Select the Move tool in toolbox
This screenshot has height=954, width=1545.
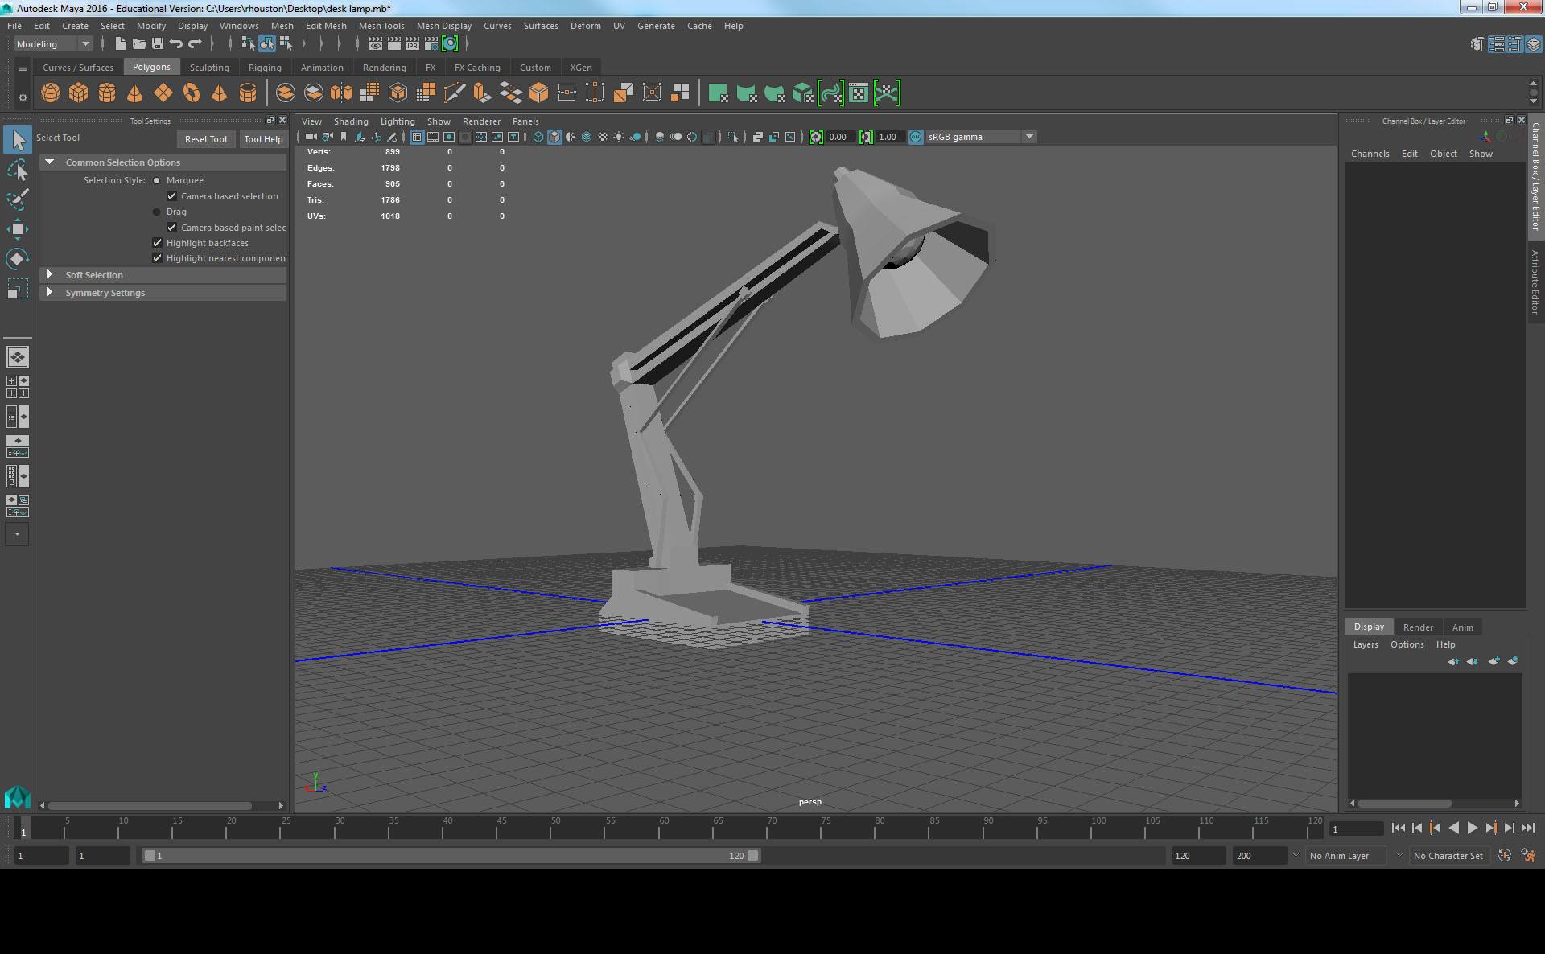pyautogui.click(x=18, y=229)
